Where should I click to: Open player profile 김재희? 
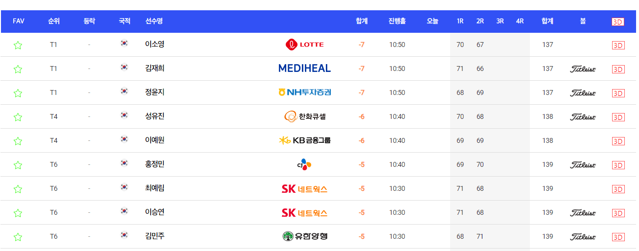155,68
